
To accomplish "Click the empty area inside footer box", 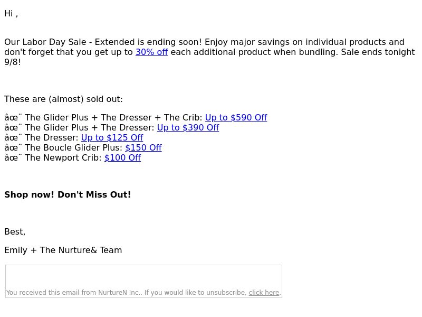I will [x=143, y=276].
